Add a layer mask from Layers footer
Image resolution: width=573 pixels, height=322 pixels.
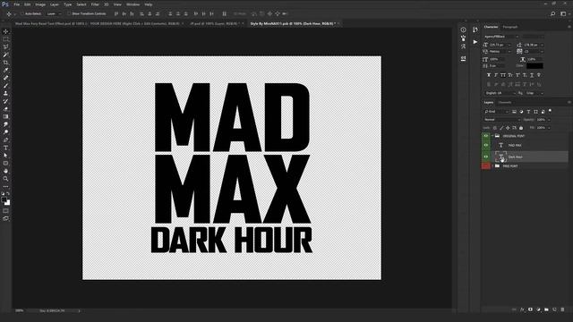pyautogui.click(x=530, y=309)
